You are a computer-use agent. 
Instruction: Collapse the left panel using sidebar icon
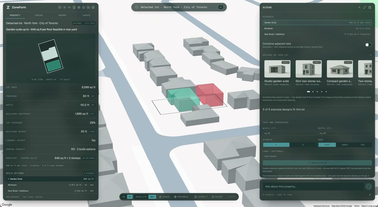[93, 8]
